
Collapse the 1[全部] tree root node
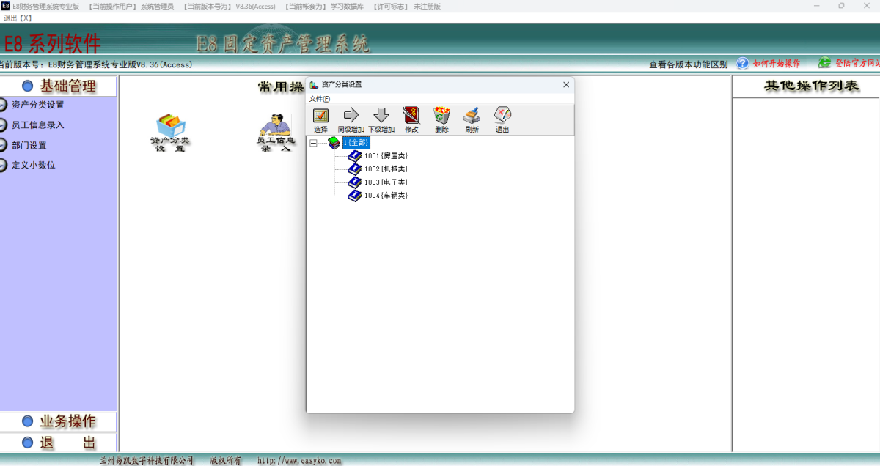click(313, 144)
